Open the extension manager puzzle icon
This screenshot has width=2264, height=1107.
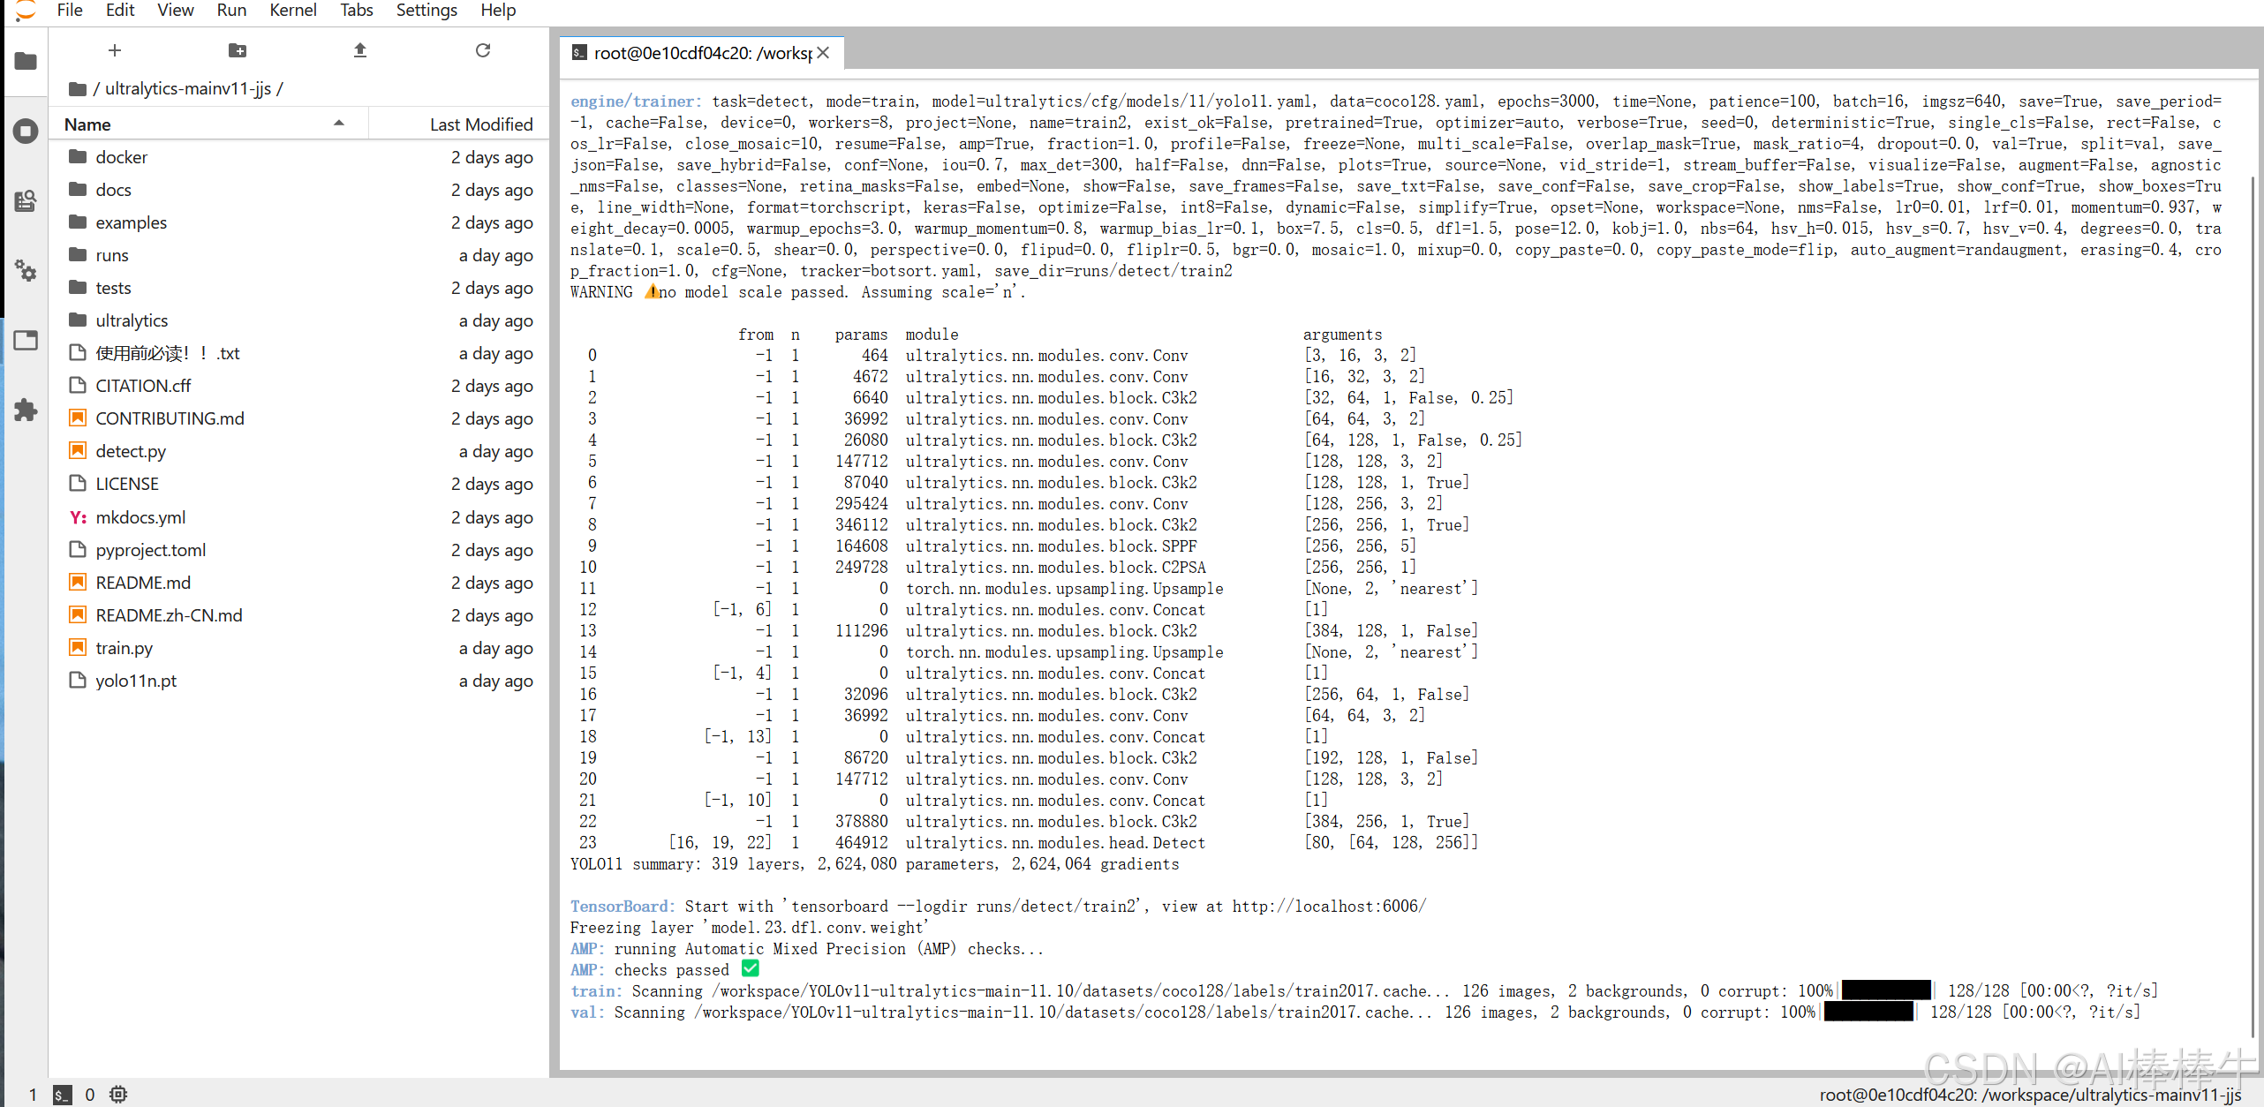pyautogui.click(x=26, y=410)
